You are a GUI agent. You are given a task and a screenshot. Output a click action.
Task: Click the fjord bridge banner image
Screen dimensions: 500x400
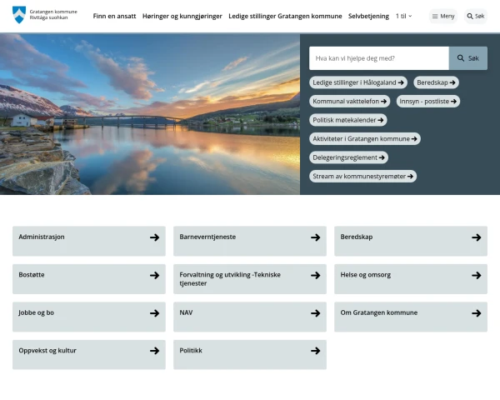coord(150,114)
